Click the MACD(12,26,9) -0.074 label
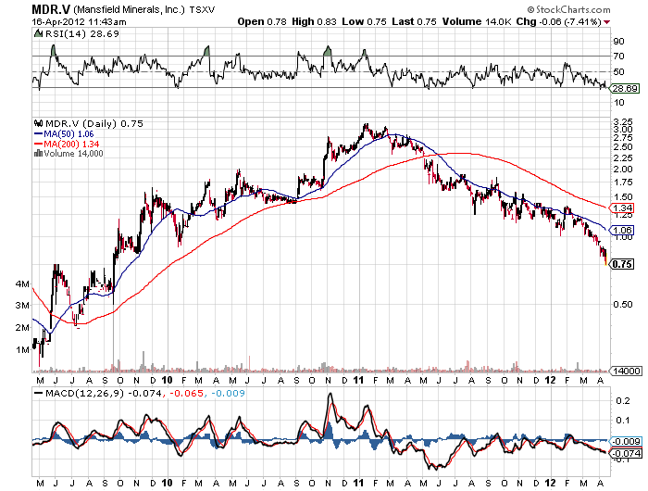The width and height of the screenshot is (648, 491). coord(104,393)
